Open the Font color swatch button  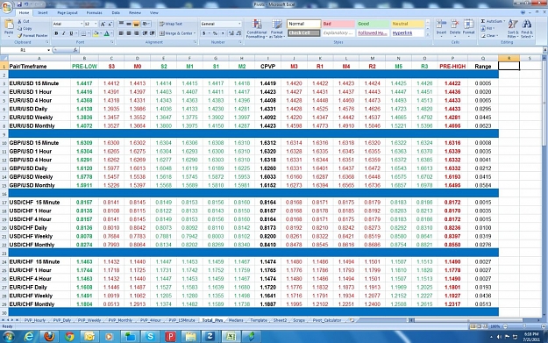tap(107, 33)
